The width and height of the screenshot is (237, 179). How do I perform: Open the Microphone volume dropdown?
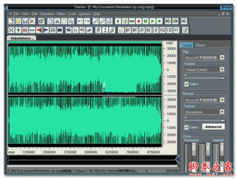pos(222,112)
